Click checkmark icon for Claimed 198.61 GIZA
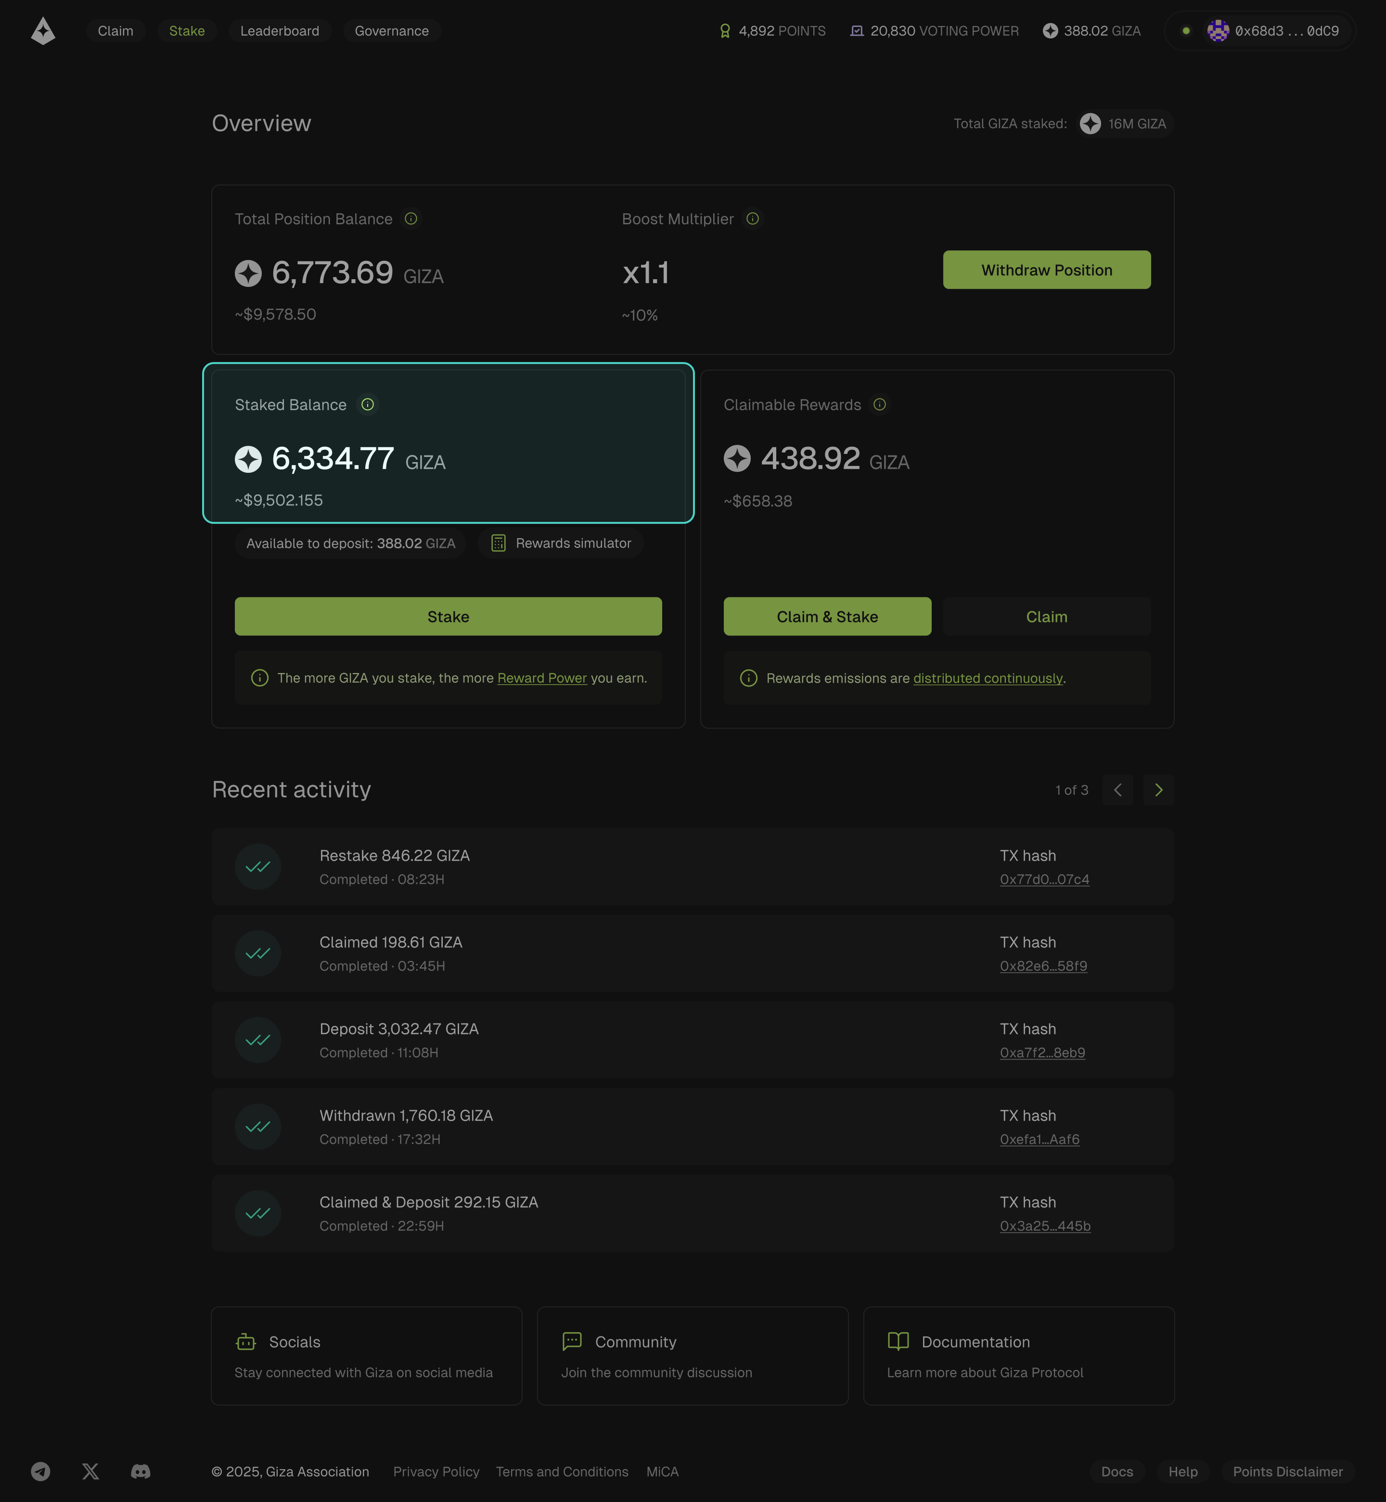Screen dimensions: 1386x1502 tap(257, 954)
